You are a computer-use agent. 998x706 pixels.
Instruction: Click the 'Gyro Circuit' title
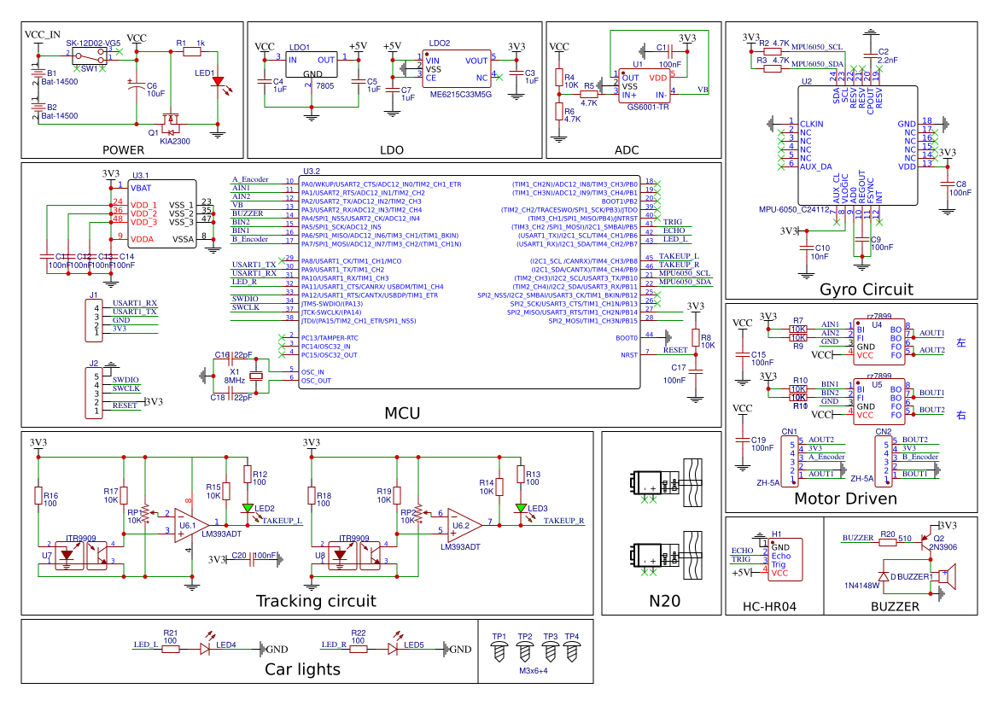[867, 289]
